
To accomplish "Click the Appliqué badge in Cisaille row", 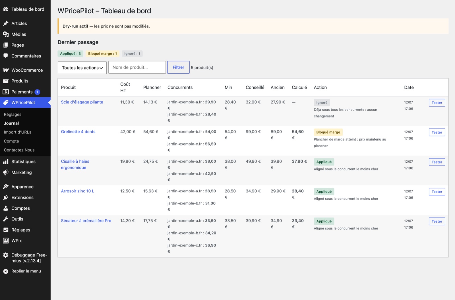I will (x=324, y=162).
